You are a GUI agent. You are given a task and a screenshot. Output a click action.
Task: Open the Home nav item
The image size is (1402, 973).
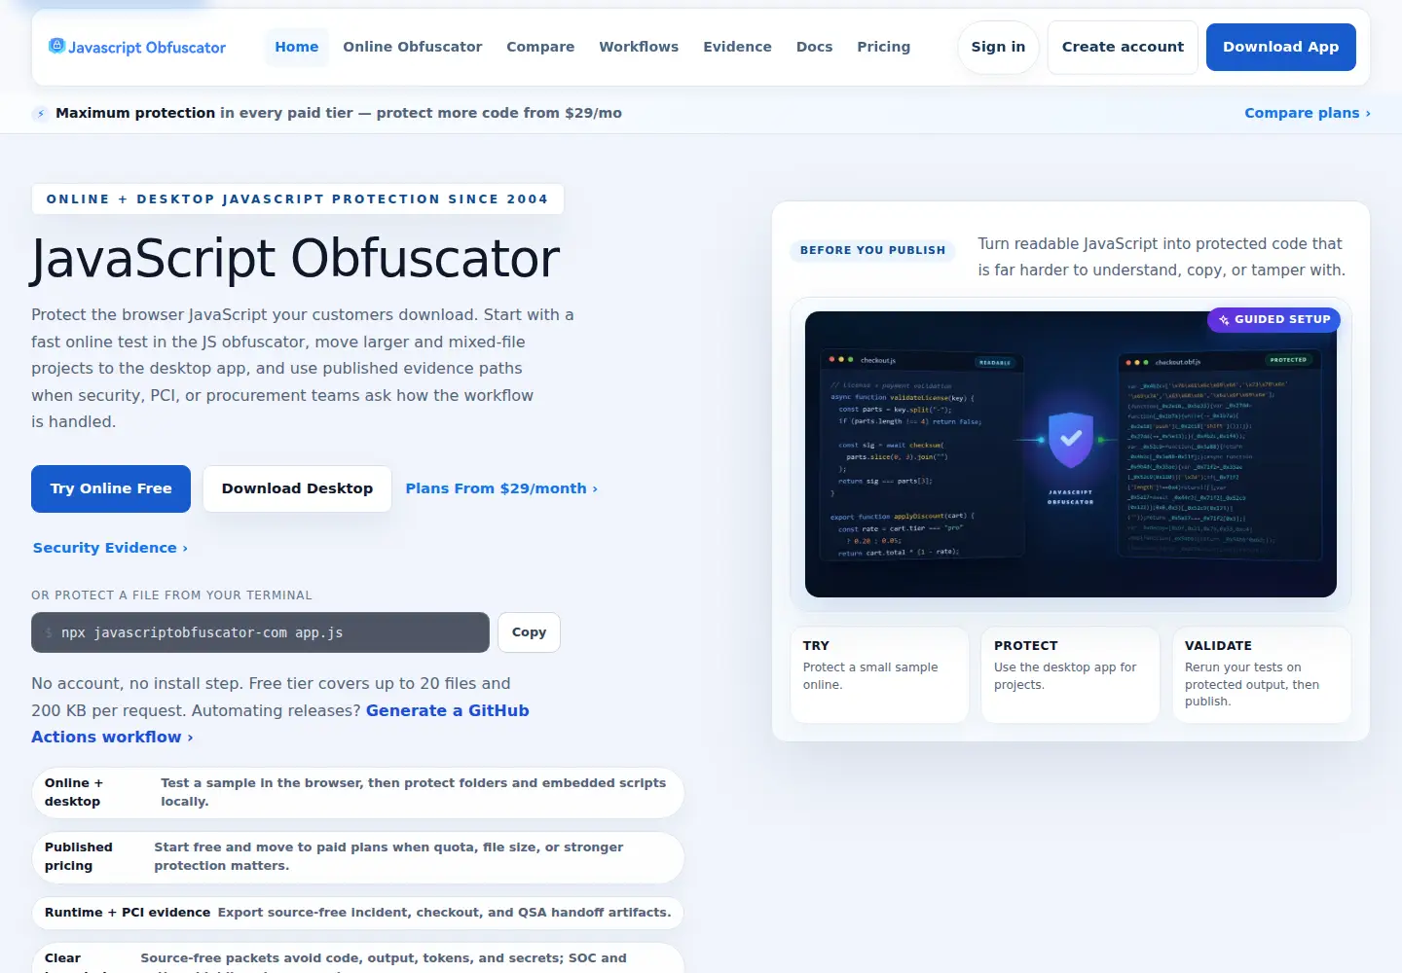(x=297, y=47)
